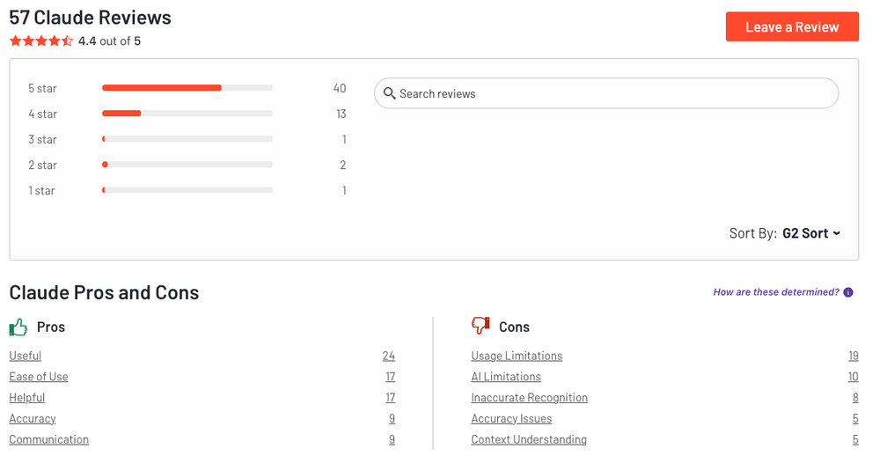Viewport: 880px width, 456px height.
Task: Filter reviews by the 5 star bar
Action: (187, 88)
